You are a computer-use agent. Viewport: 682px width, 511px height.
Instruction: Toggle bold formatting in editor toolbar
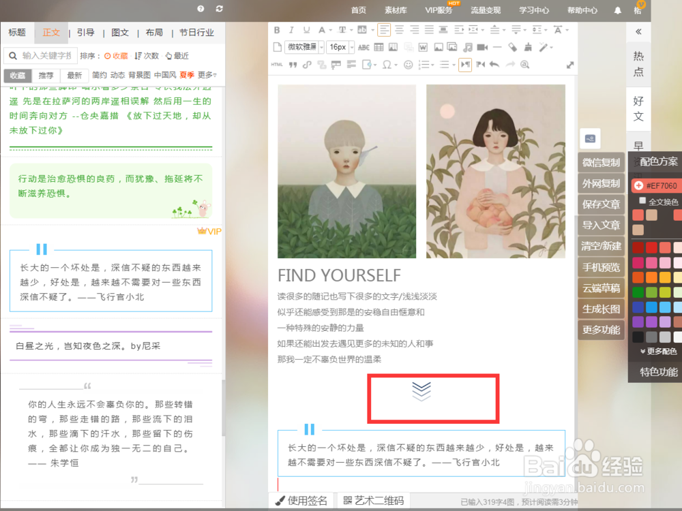[277, 30]
